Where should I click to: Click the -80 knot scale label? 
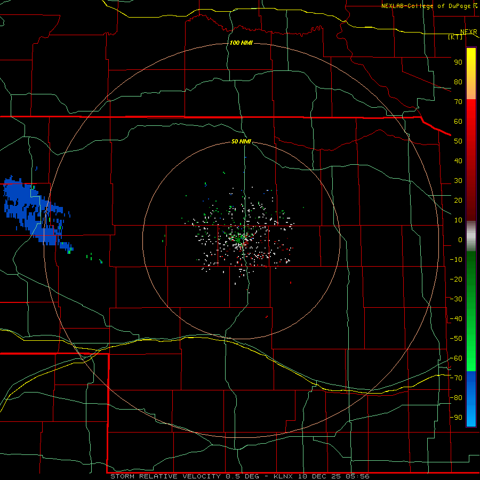(456, 398)
